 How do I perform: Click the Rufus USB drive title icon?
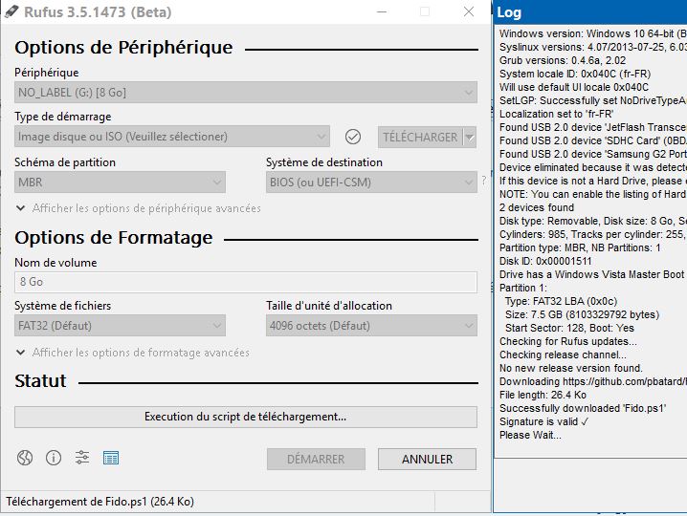click(x=11, y=11)
